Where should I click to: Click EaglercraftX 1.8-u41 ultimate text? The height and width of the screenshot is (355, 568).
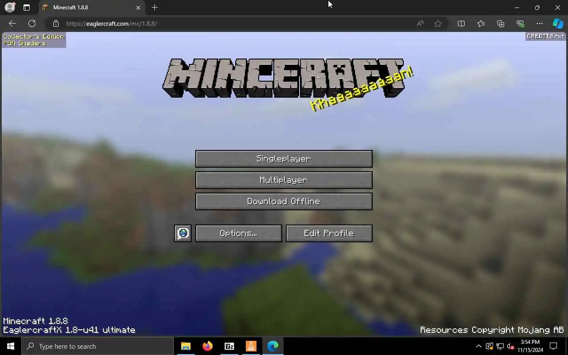tap(69, 330)
